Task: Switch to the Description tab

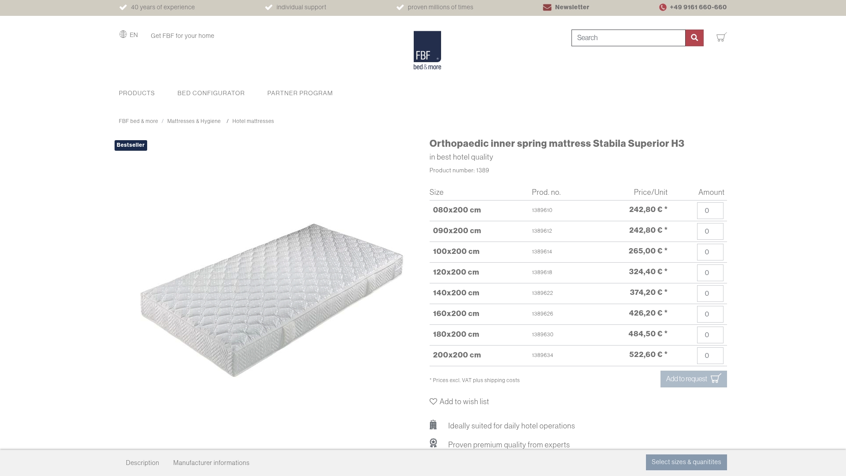Action: click(x=142, y=463)
